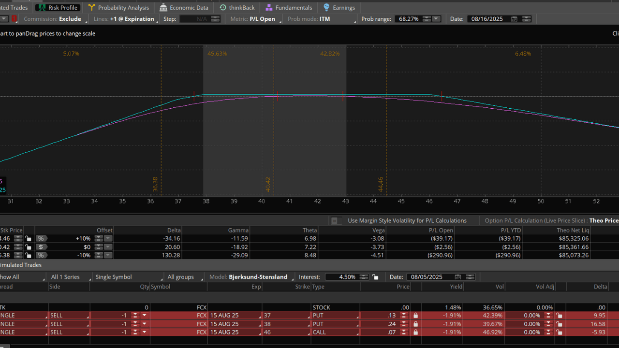Open the Earnings tab
Image resolution: width=619 pixels, height=348 pixels.
click(x=339, y=8)
